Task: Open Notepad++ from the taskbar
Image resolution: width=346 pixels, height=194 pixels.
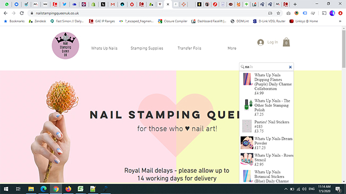Action: tap(93, 189)
